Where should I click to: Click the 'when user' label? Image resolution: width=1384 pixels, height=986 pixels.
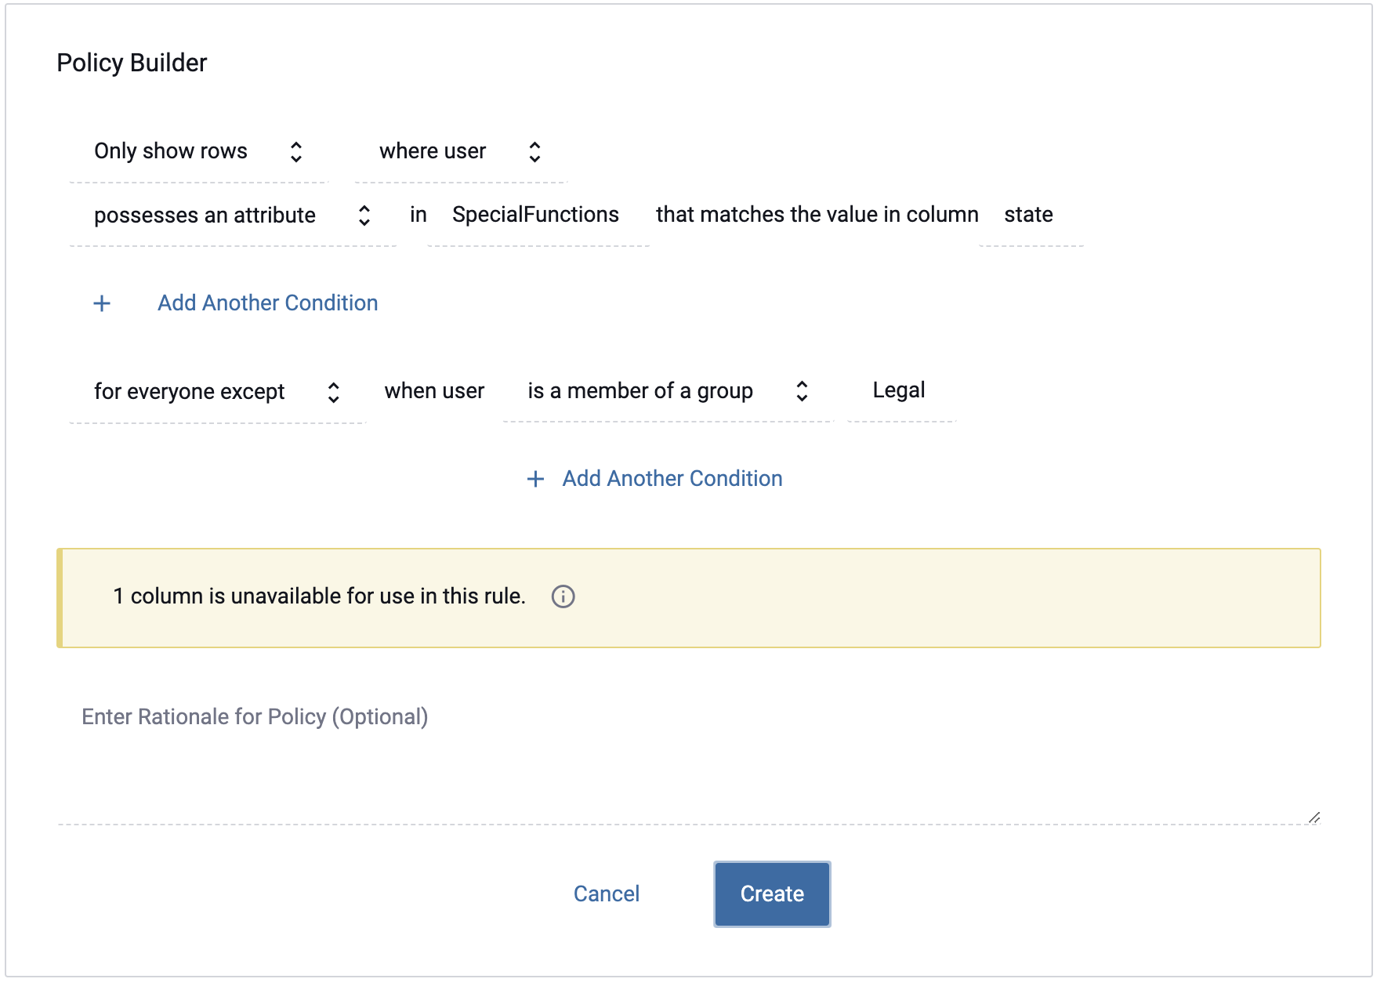tap(434, 391)
